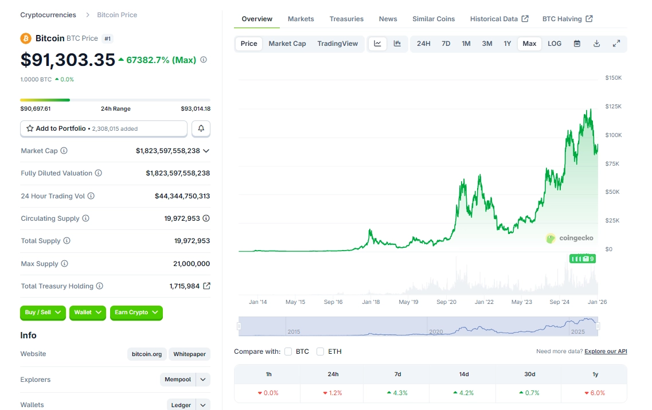Expand chart to fullscreen via expand icon
652x410 pixels.
click(x=616, y=44)
